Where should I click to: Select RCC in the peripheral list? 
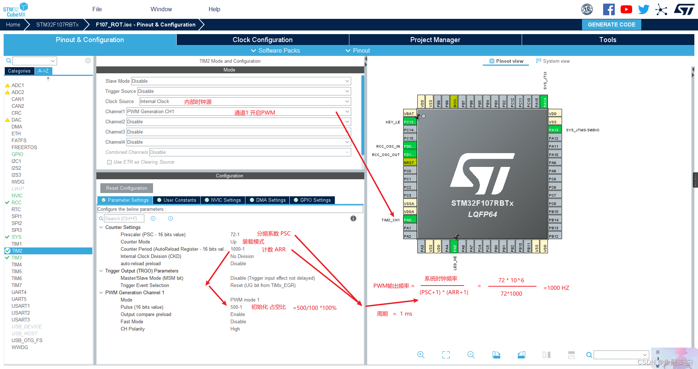pos(16,202)
